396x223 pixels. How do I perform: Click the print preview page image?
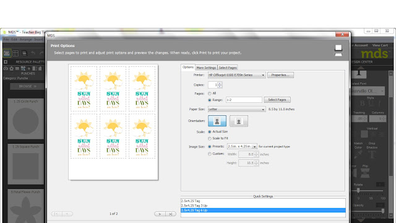click(113, 122)
